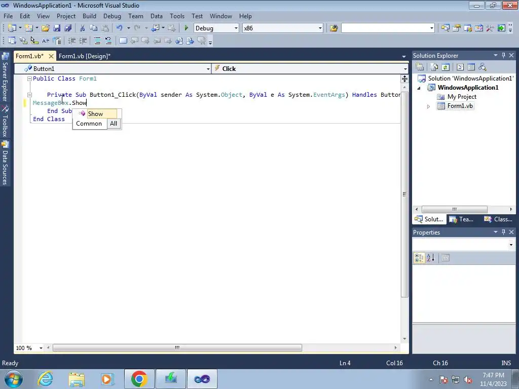Open Toolbox using the hammer-wrench icon

490,28
